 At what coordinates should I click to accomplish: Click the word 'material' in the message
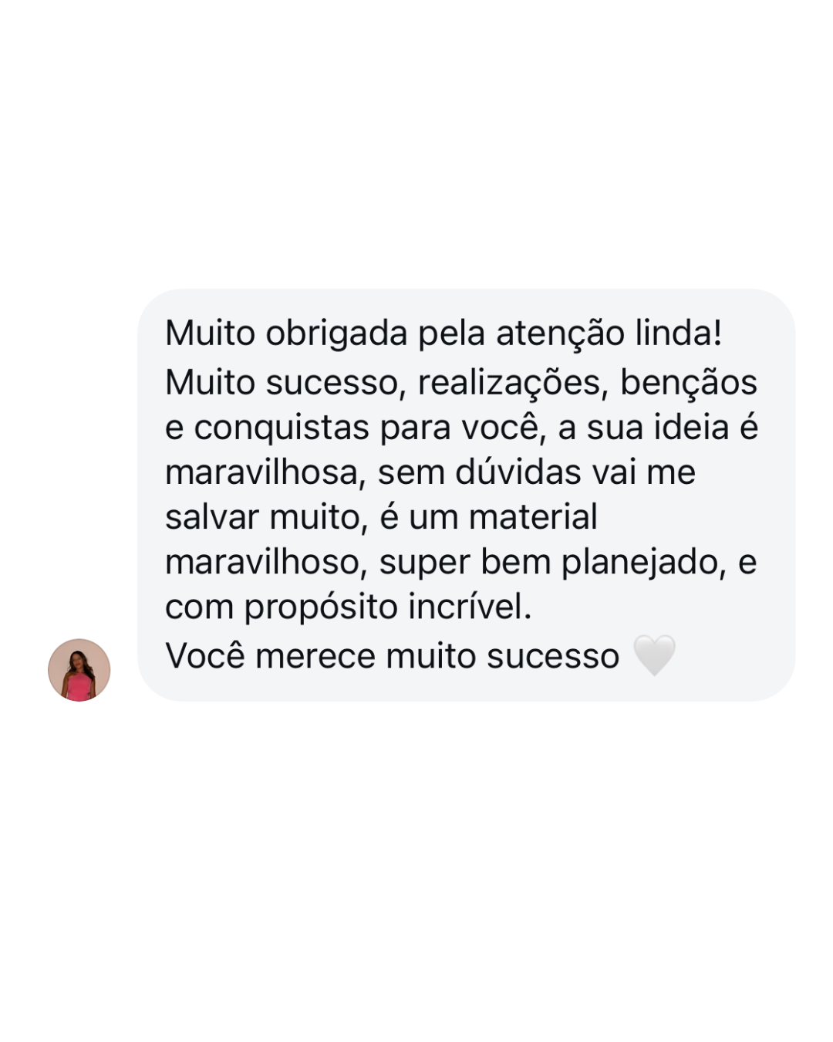(533, 516)
